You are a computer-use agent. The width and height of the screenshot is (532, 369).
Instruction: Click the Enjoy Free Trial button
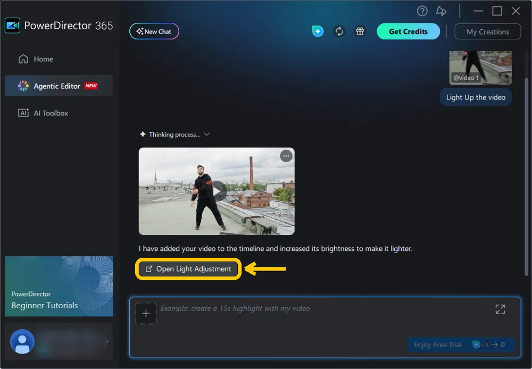(x=461, y=345)
